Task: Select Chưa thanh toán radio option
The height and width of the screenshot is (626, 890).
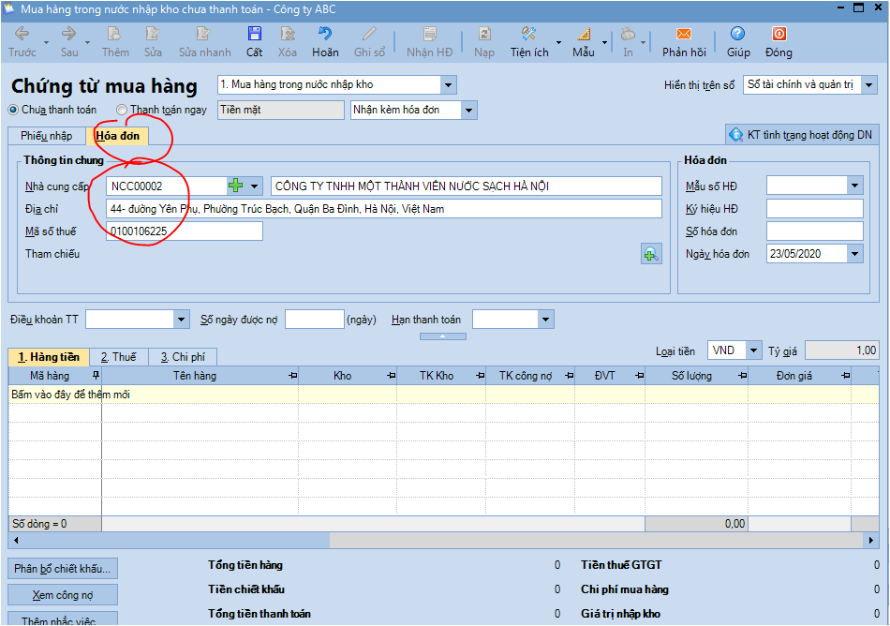Action: [14, 110]
